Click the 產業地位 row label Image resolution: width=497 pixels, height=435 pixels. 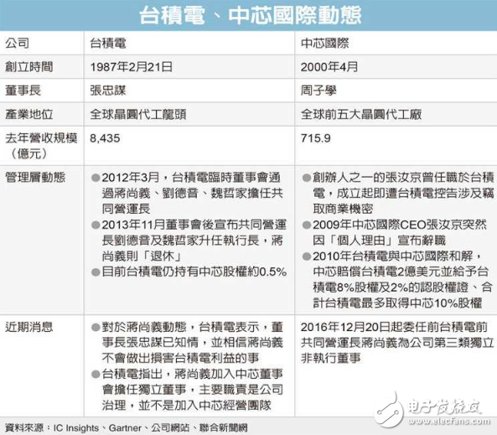pos(28,115)
